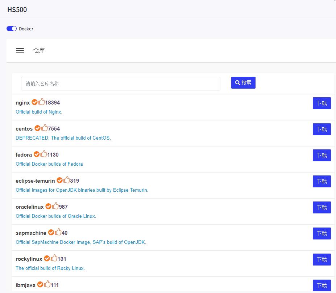Click the verified badge next to nginx

34,102
